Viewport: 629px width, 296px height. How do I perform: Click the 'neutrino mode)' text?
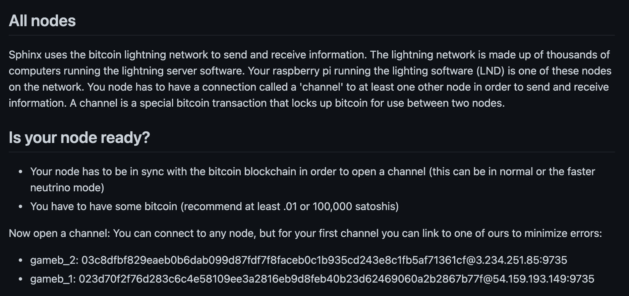[x=67, y=188]
